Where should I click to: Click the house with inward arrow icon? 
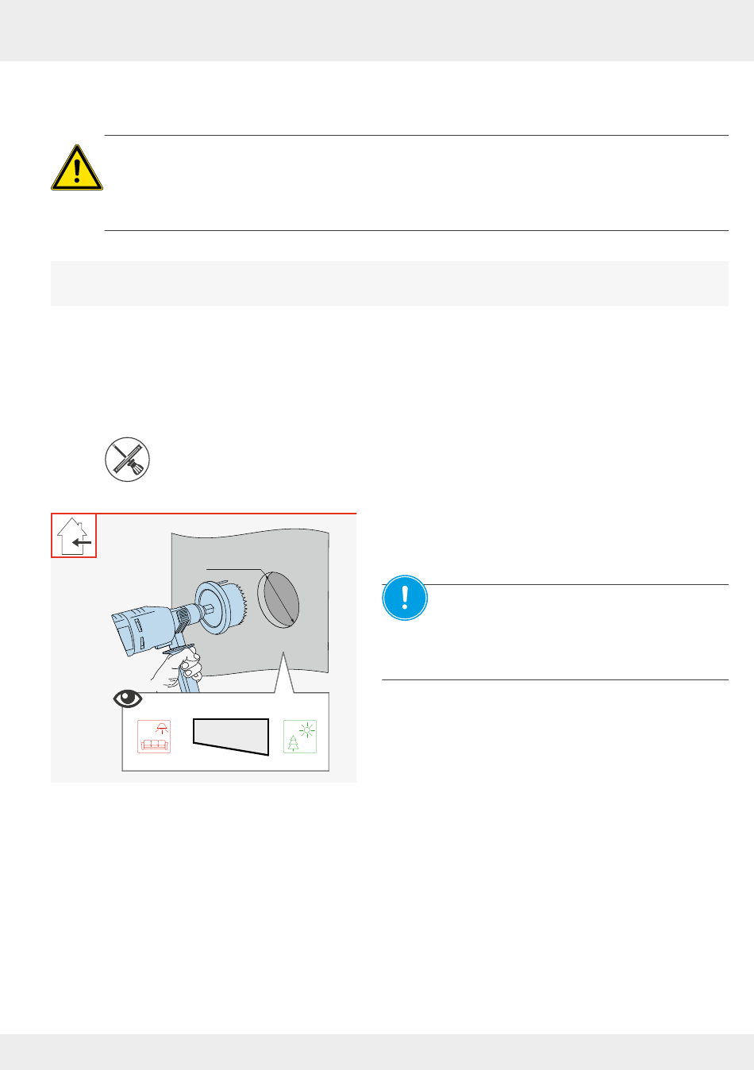74,536
